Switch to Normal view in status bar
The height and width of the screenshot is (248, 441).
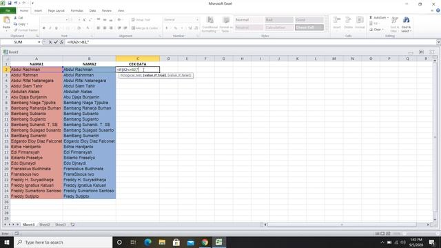pyautogui.click(x=377, y=234)
